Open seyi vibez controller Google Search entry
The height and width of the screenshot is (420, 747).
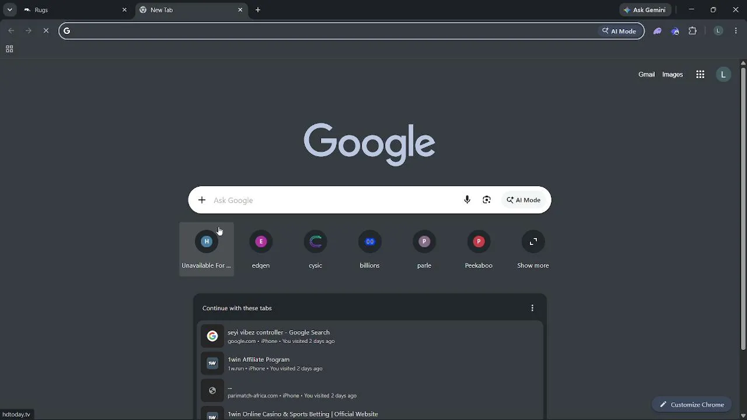point(370,336)
